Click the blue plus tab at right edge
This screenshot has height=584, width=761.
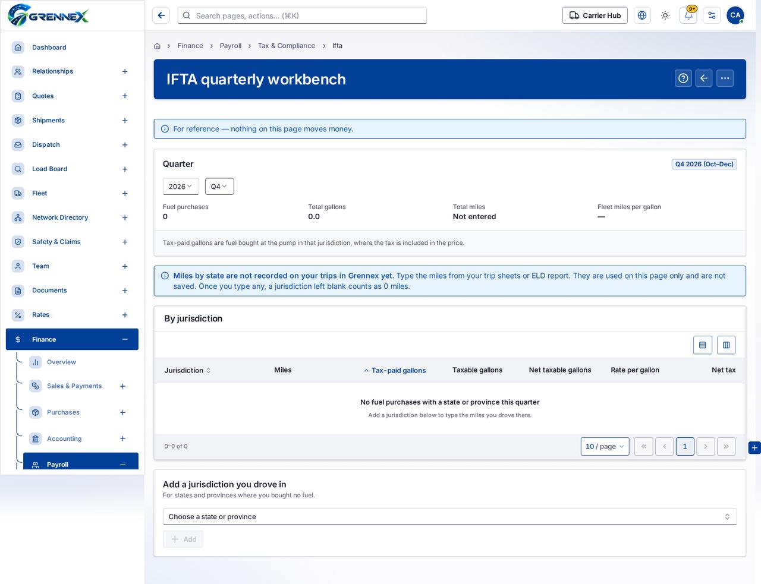click(x=754, y=448)
